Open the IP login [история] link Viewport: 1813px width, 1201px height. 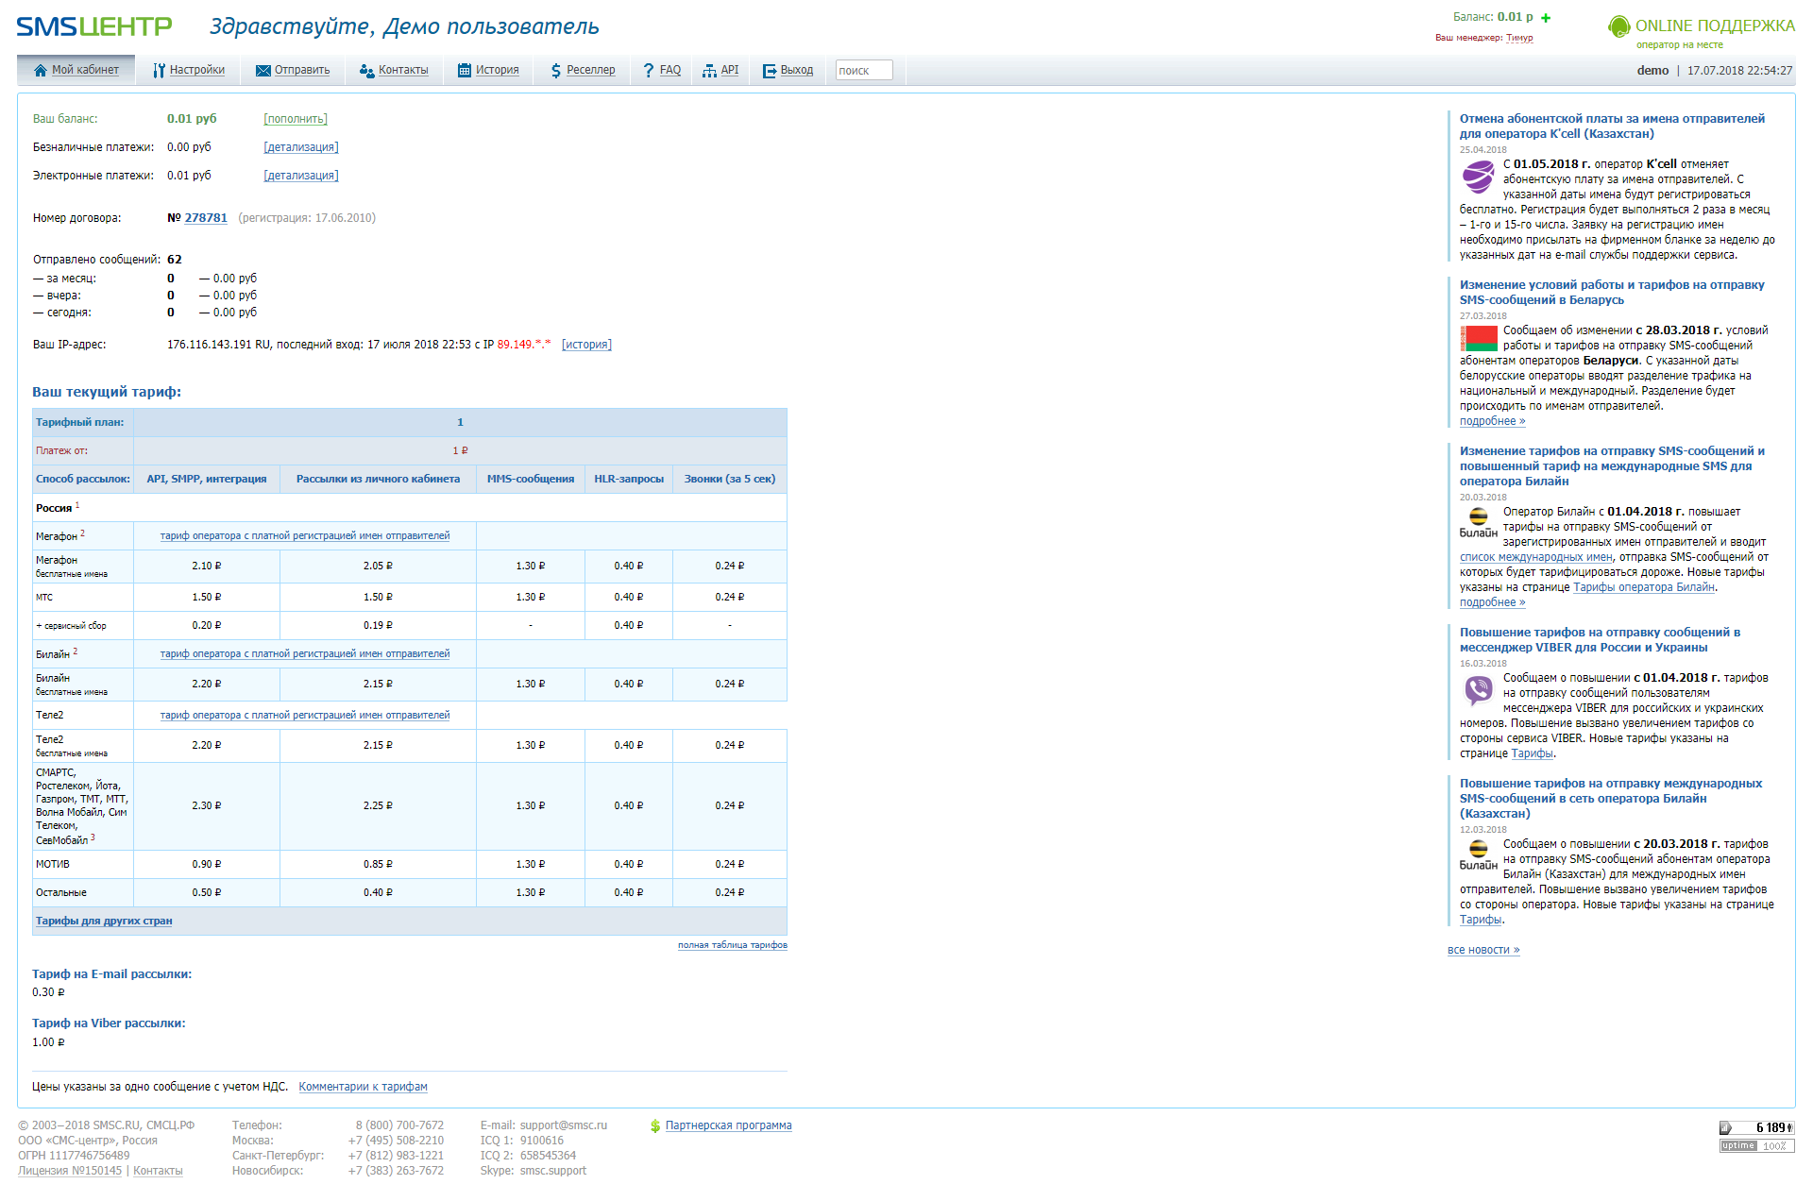tap(586, 345)
